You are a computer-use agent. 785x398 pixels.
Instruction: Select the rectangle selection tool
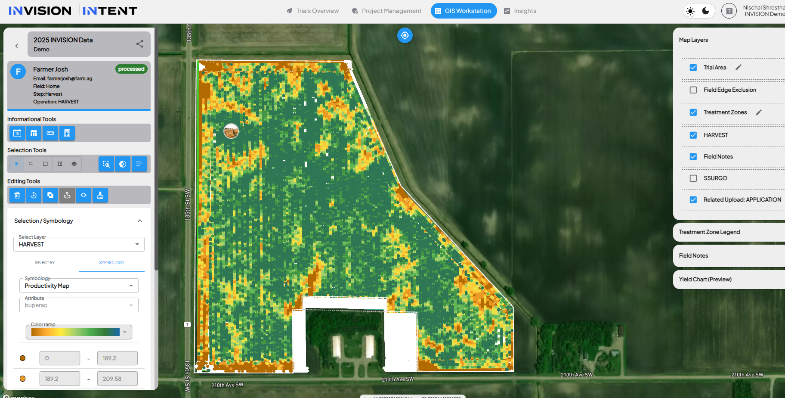point(45,164)
